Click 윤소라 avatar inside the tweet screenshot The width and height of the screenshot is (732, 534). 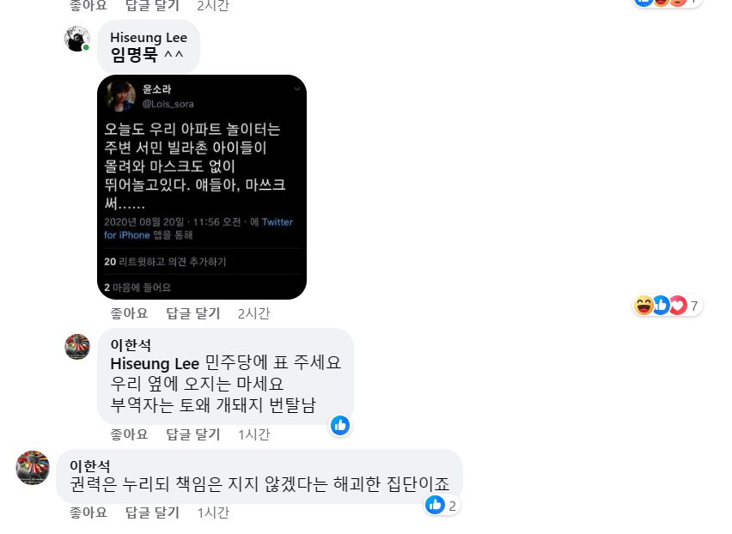120,96
